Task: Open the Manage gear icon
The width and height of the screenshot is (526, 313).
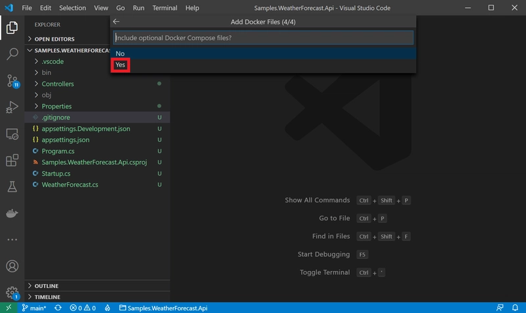Action: (x=12, y=293)
